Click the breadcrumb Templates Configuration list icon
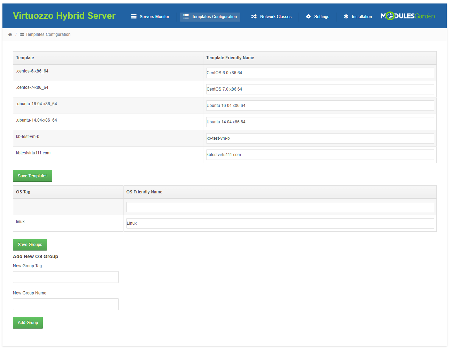The width and height of the screenshot is (451, 354). (22, 34)
